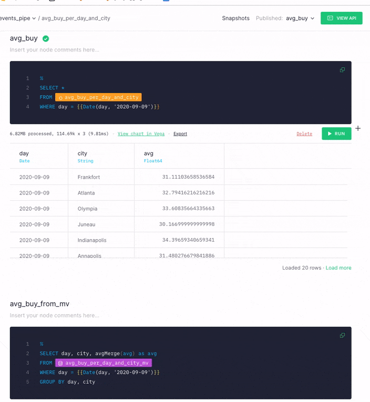Select the city column header
The image size is (370, 402).
point(101,156)
